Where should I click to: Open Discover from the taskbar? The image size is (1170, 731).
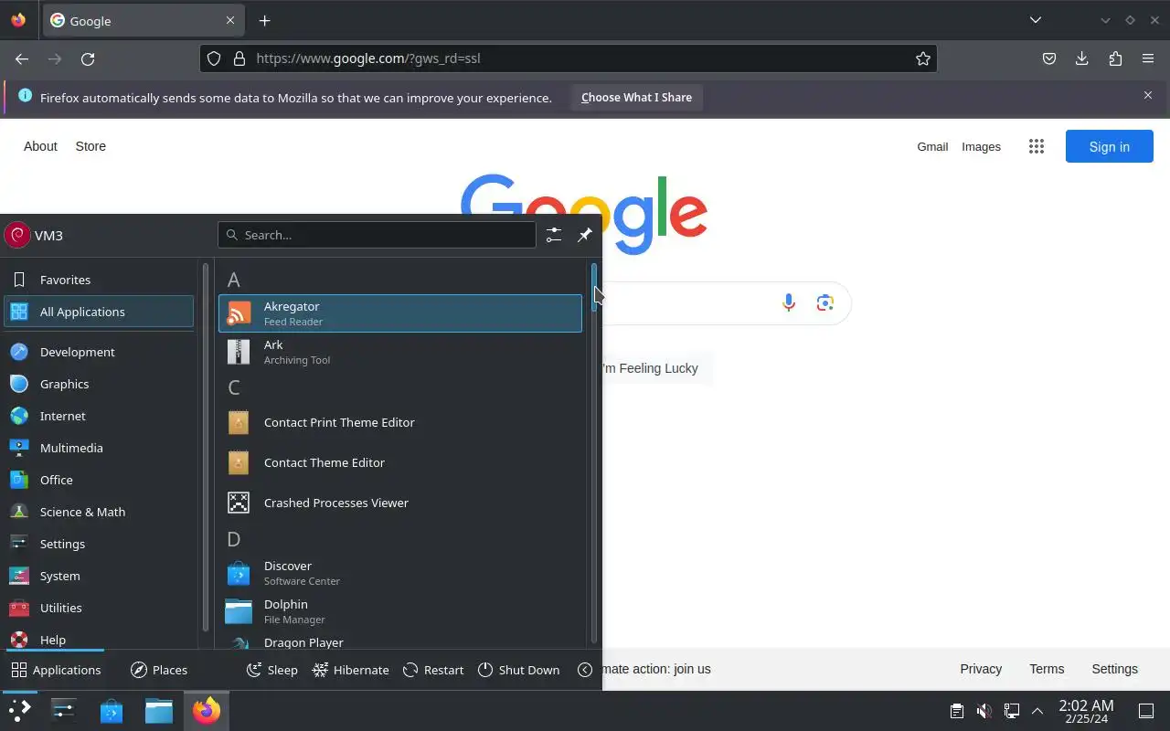(x=112, y=711)
